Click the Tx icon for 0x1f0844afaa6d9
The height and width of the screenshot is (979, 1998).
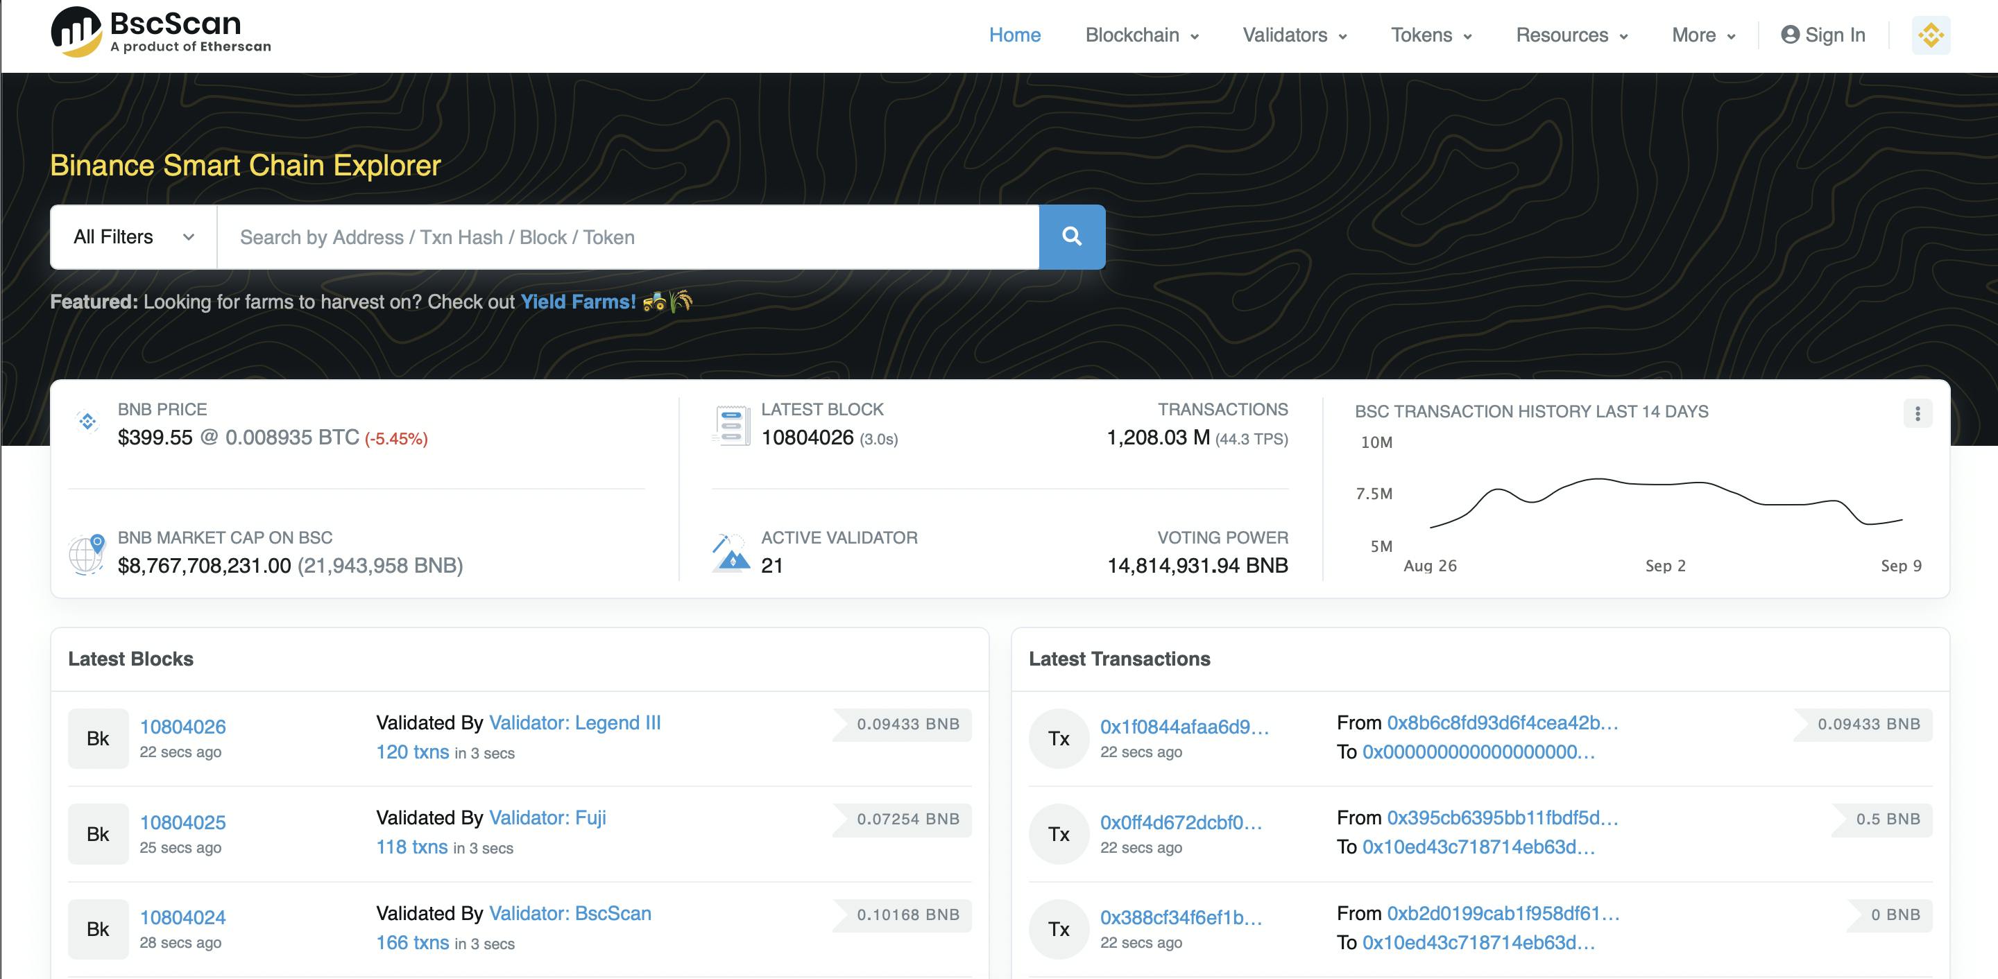(x=1059, y=738)
